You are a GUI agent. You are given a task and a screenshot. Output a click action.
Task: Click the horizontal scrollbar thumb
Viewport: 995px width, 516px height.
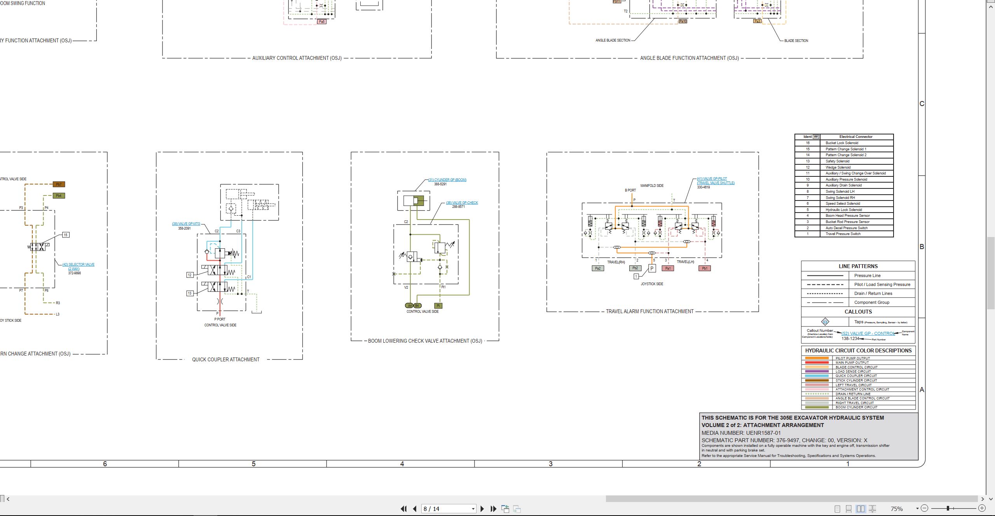click(x=792, y=499)
